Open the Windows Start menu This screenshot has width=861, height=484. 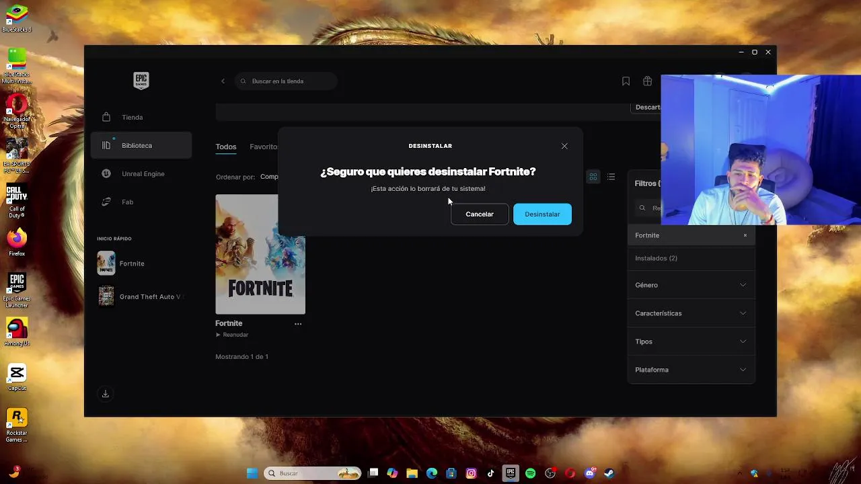252,473
